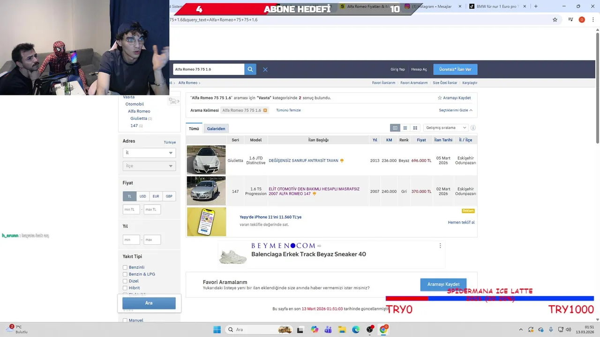
Task: Open Gelişmiş sıralama sort dropdown
Action: tap(446, 128)
